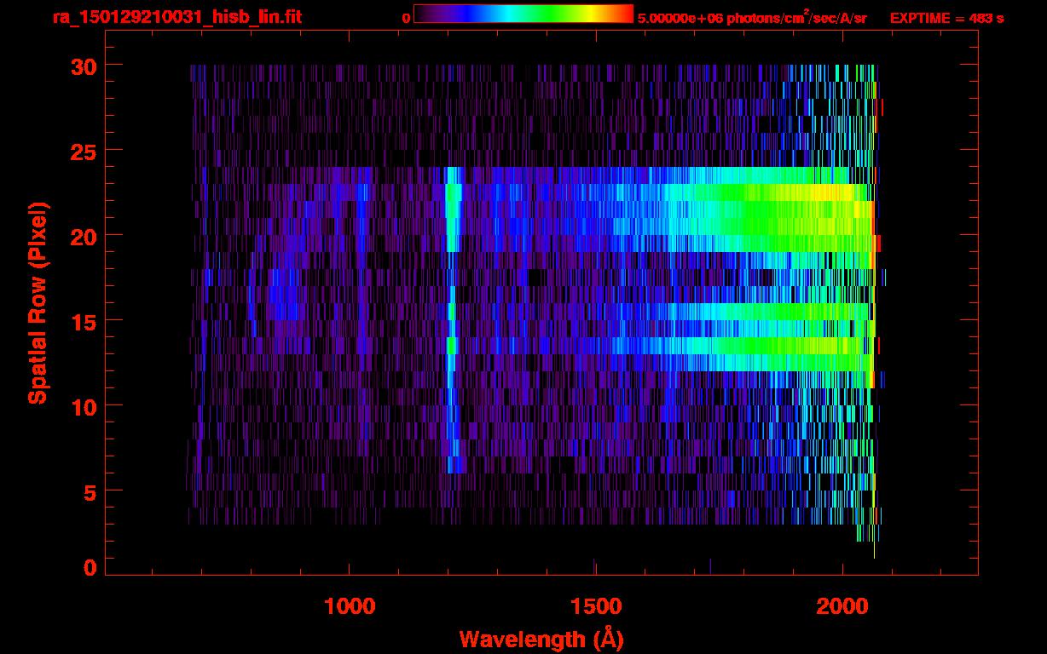Click the 0 label left of color bar
The width and height of the screenshot is (1047, 654).
pyautogui.click(x=406, y=18)
